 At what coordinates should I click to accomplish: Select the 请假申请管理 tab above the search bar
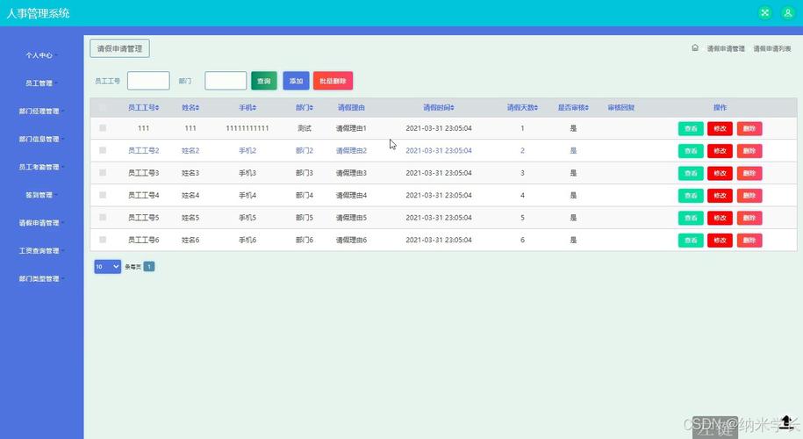[120, 48]
